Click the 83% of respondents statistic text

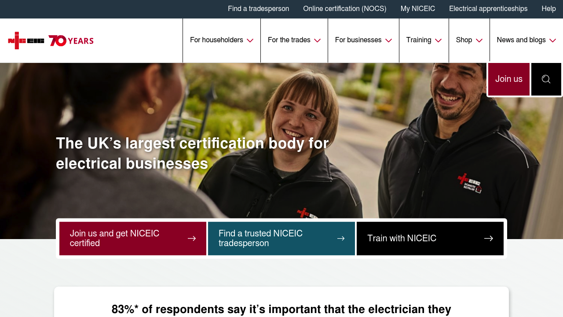point(281,310)
